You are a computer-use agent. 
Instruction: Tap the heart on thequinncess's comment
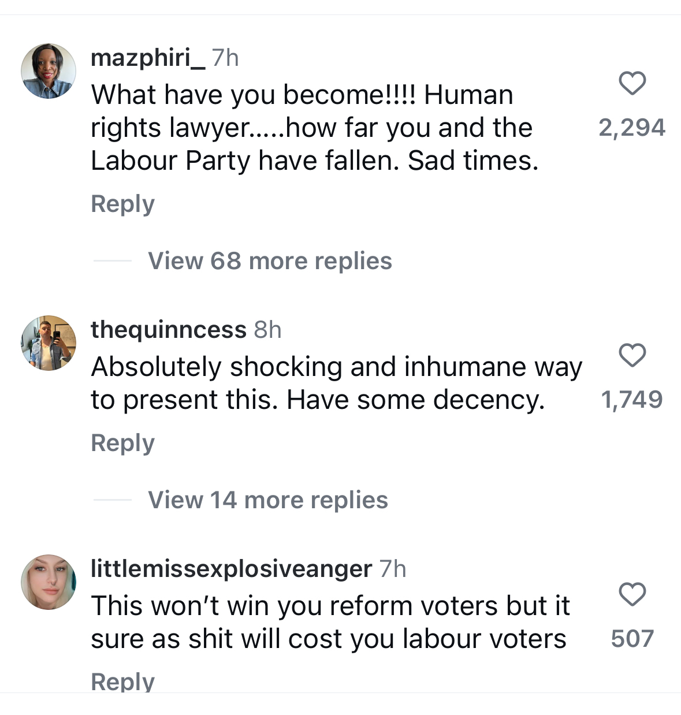[632, 355]
